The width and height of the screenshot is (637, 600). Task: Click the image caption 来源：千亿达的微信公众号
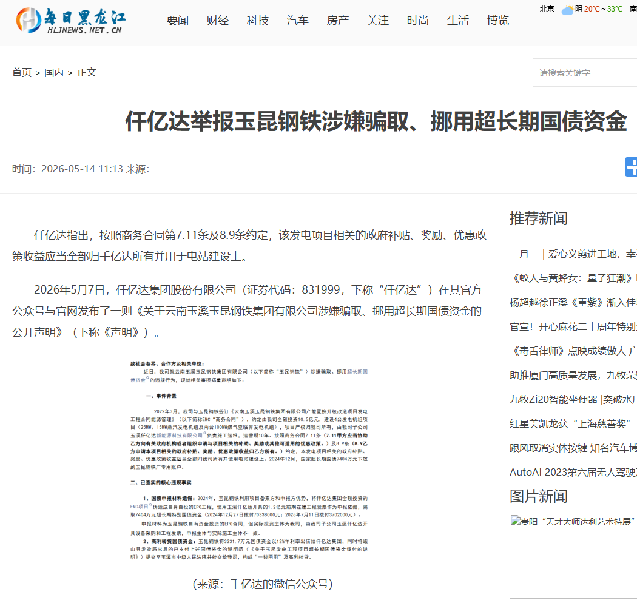263,584
